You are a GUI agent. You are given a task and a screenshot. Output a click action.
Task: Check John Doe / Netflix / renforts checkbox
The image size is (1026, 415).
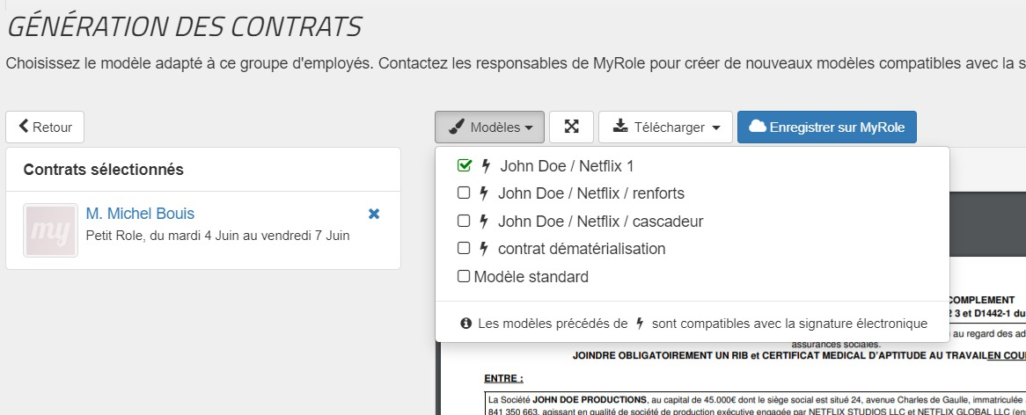coord(463,193)
